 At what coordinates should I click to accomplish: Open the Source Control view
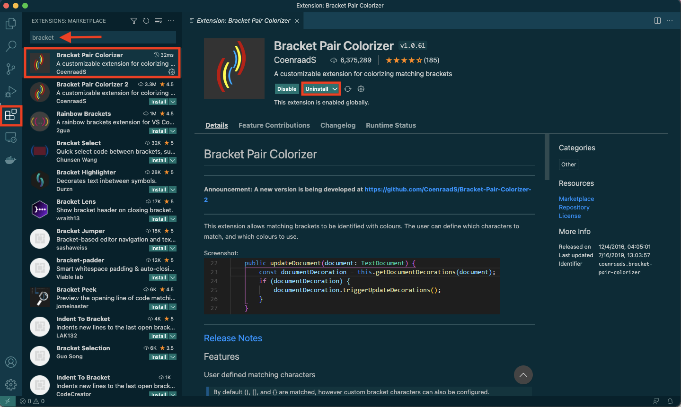(11, 69)
